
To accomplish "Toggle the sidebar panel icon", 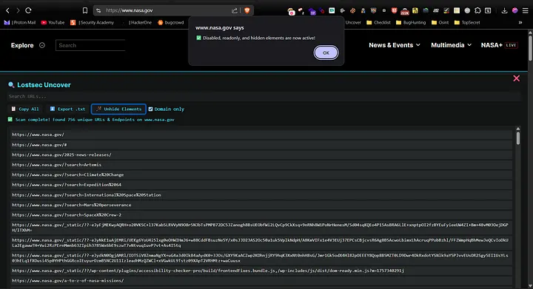I will [x=488, y=10].
